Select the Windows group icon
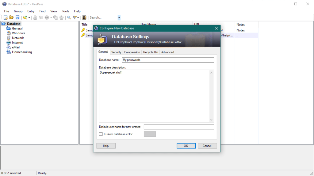 tap(9, 33)
